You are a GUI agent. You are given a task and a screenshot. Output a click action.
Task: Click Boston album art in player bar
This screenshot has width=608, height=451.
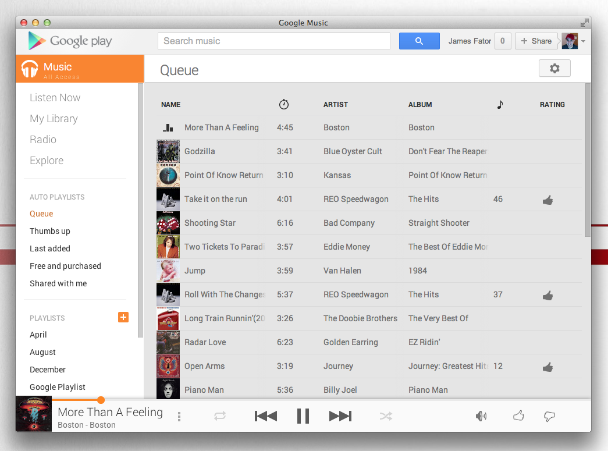pos(34,414)
